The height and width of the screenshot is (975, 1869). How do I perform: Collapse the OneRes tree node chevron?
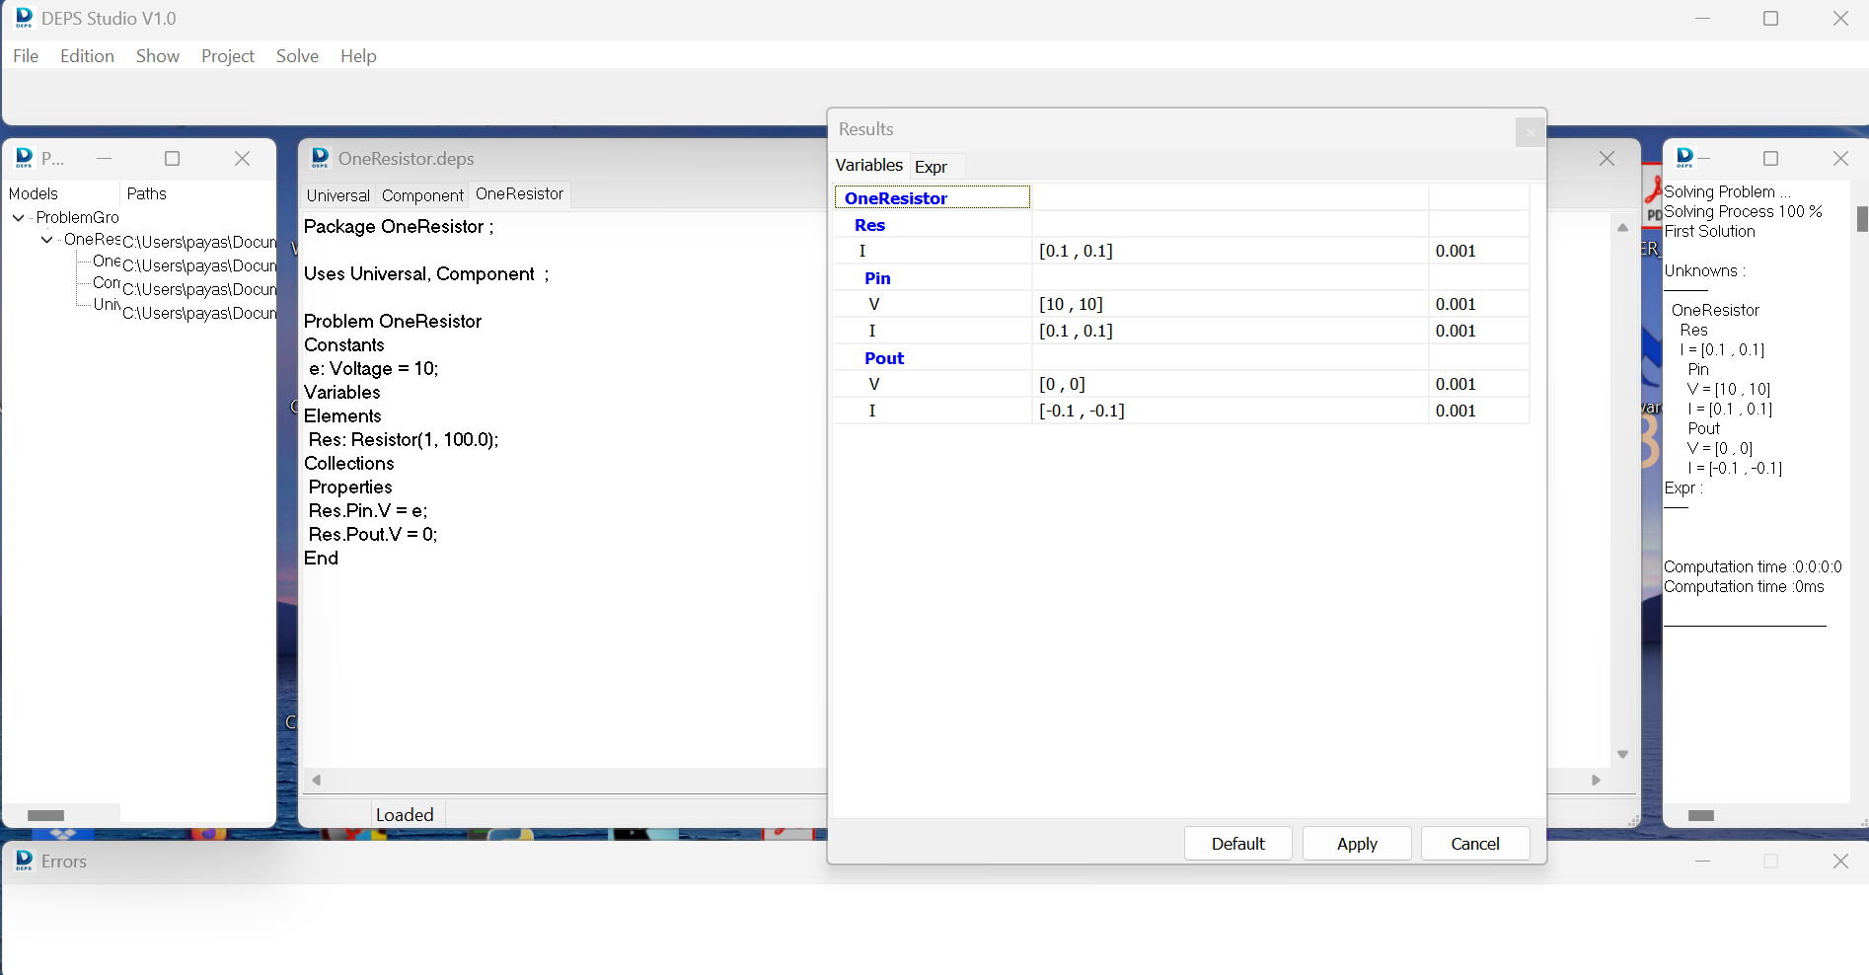click(x=46, y=240)
